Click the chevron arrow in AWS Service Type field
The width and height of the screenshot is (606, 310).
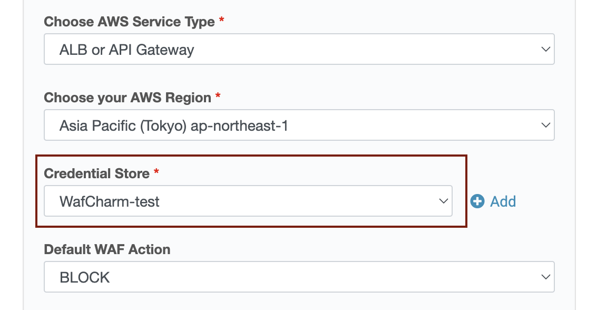545,50
